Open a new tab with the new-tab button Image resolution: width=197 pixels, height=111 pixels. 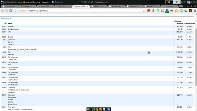181,6
